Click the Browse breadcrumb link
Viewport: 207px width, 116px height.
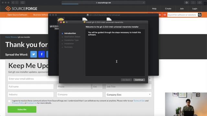tap(14, 37)
